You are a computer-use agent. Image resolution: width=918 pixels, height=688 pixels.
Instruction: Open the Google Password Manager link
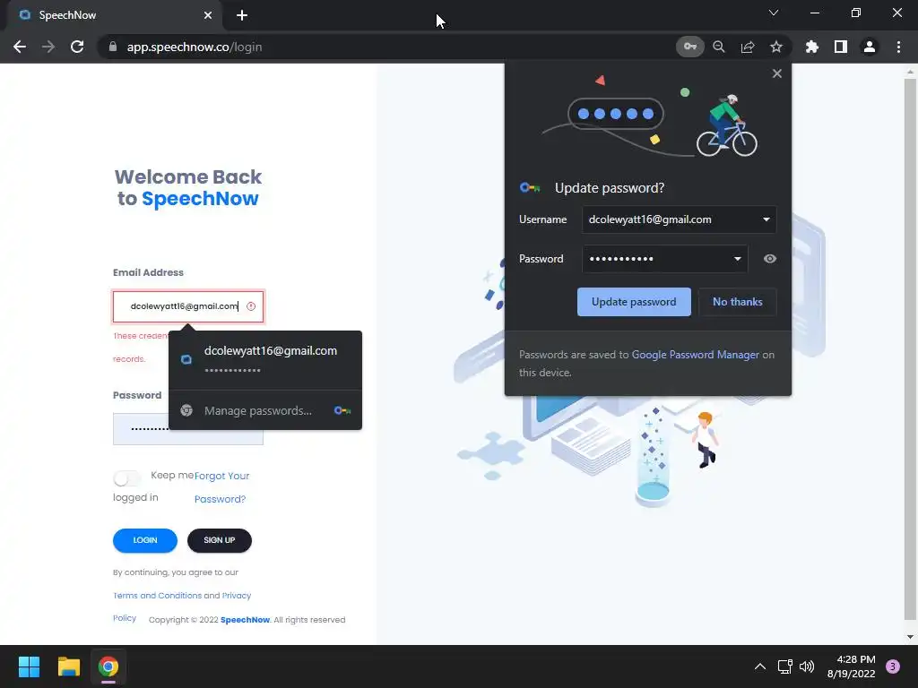(696, 355)
